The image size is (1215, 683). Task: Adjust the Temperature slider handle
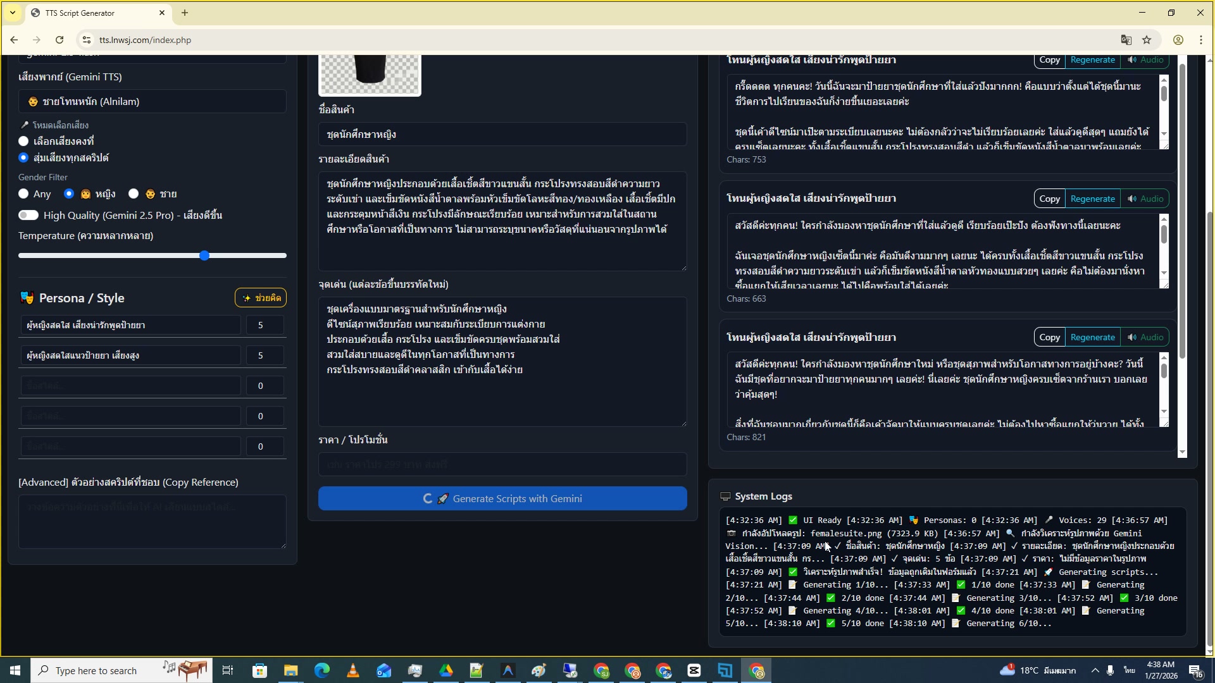pos(204,255)
